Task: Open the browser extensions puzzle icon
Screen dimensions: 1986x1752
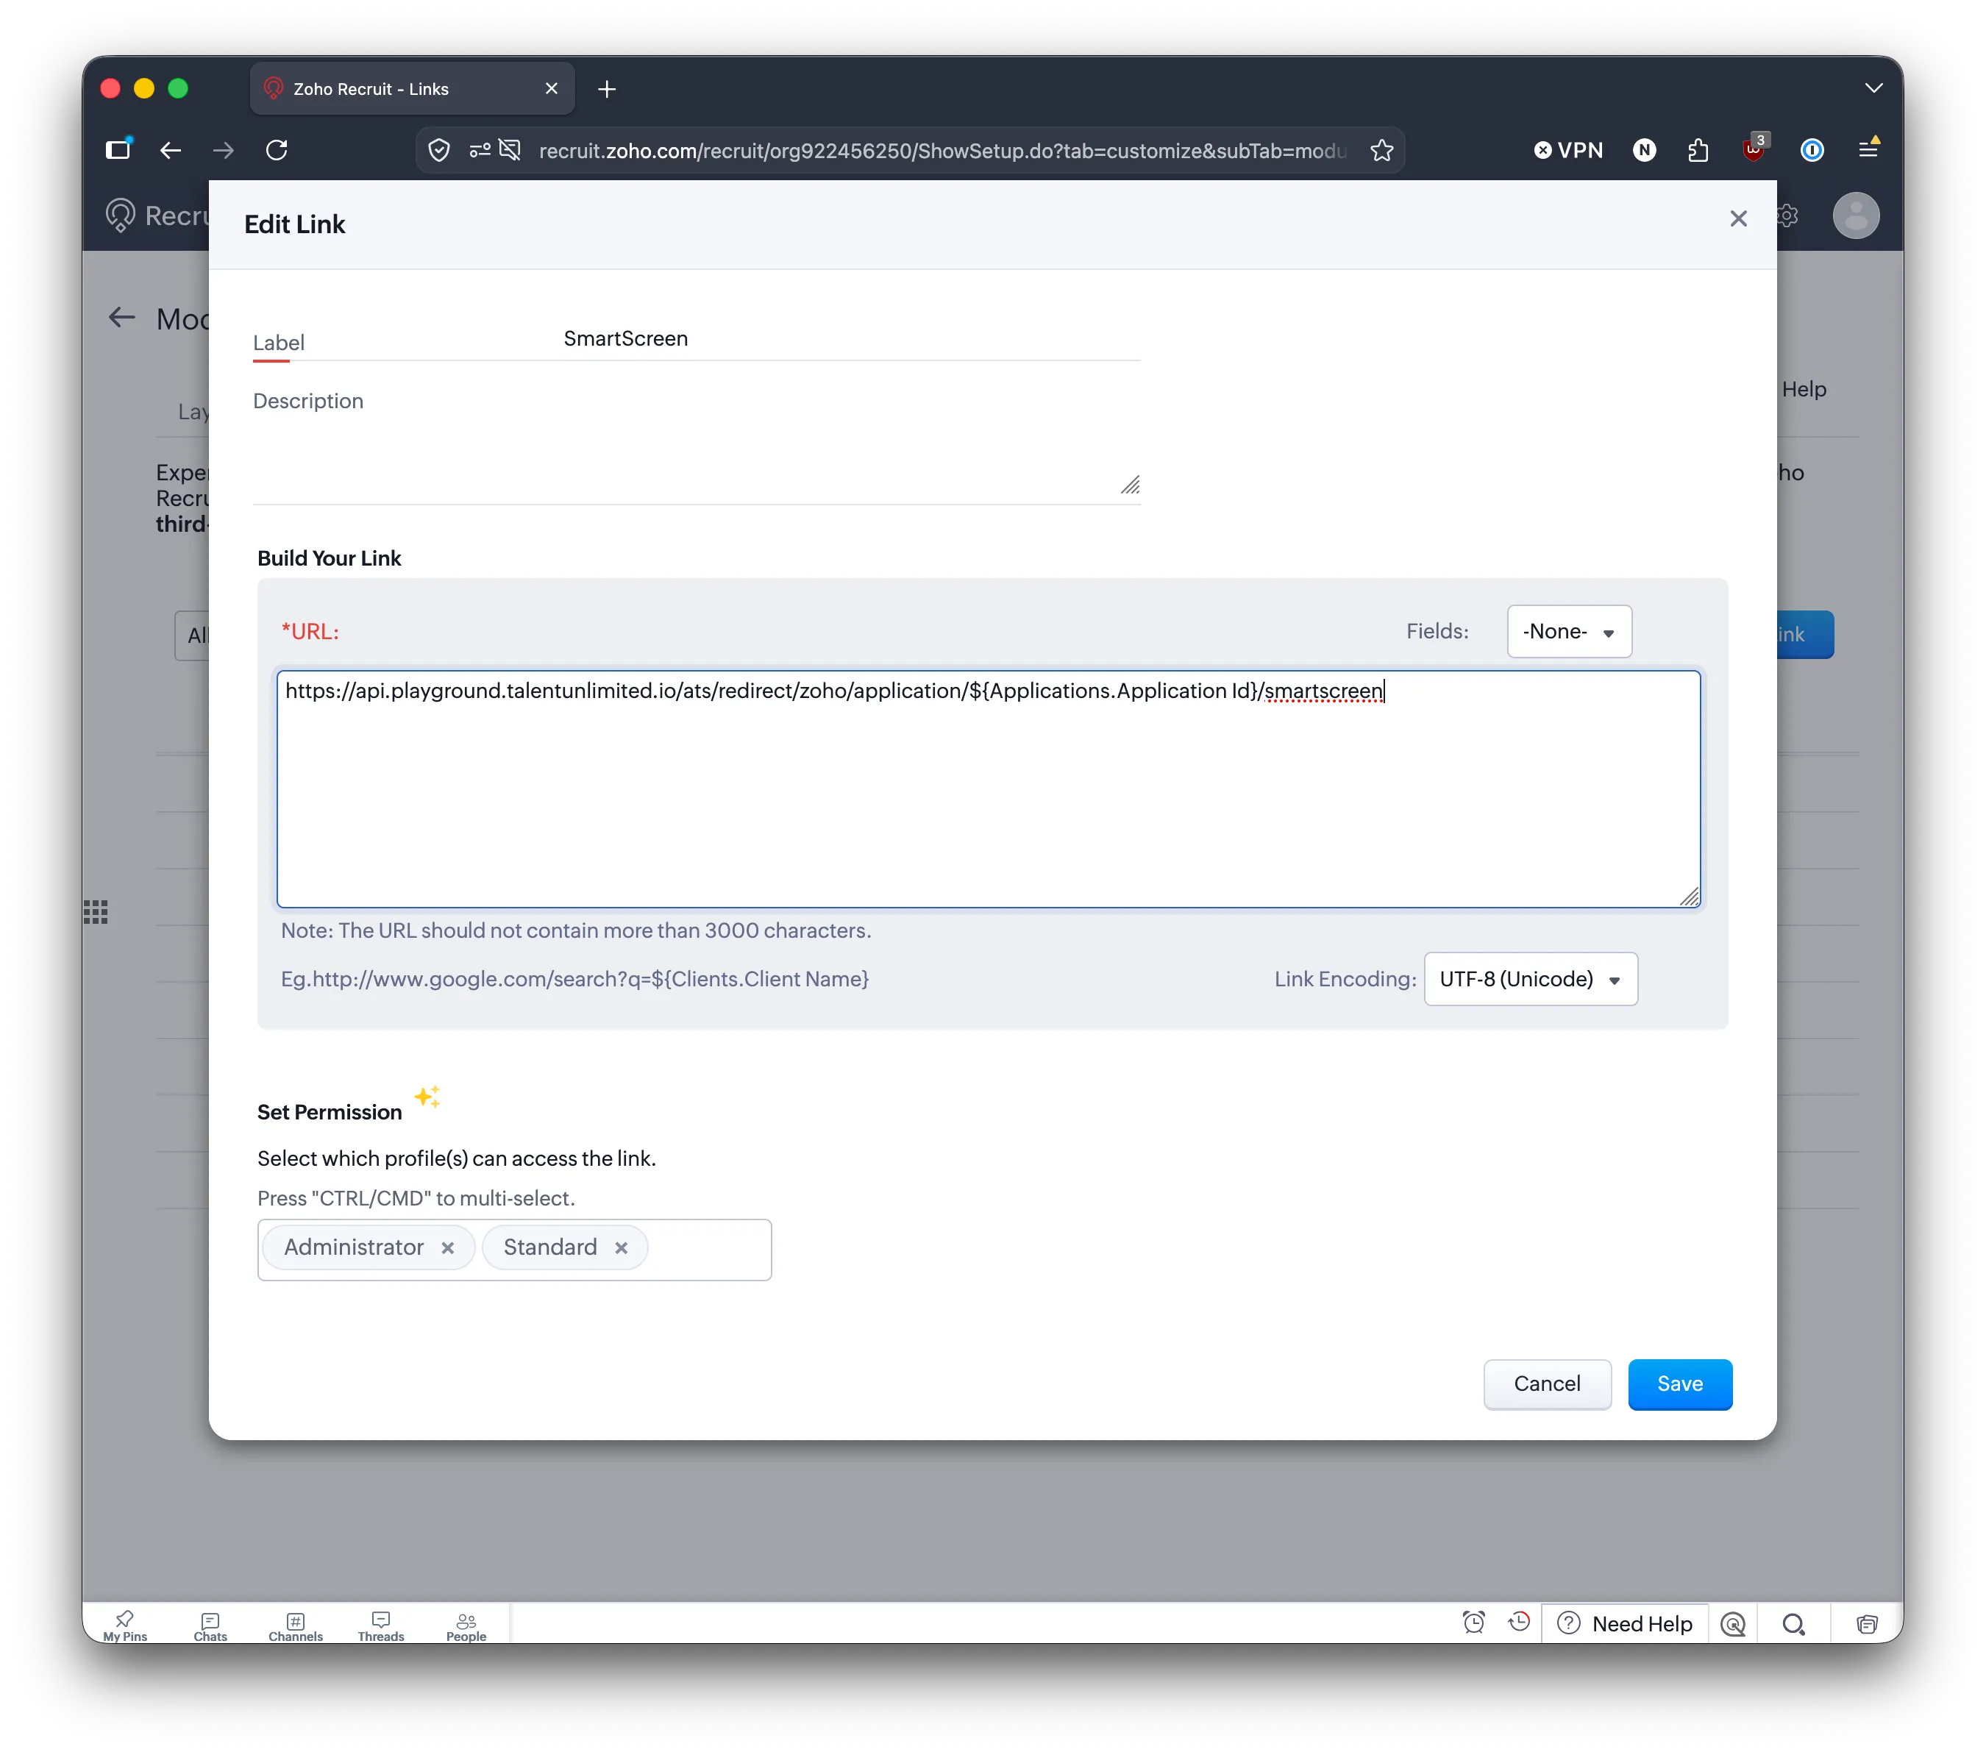Action: pyautogui.click(x=1698, y=149)
